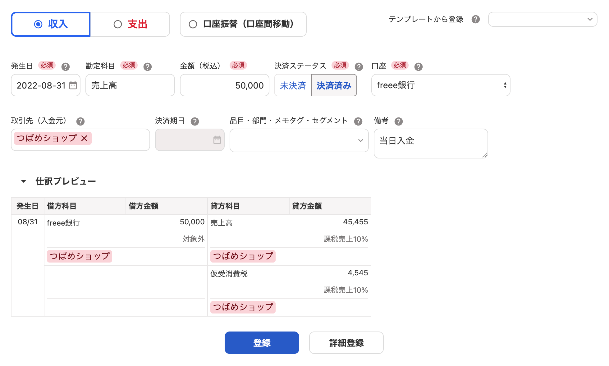Click the 勘定科目 field showing 売上高
The height and width of the screenshot is (366, 609).
point(130,85)
